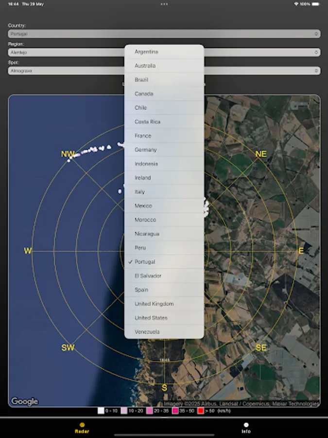Viewport: 328px width, 438px height.
Task: Choose Chile from the country menu
Action: (x=164, y=108)
